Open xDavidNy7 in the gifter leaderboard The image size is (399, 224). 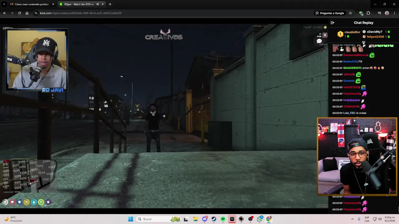coord(374,32)
